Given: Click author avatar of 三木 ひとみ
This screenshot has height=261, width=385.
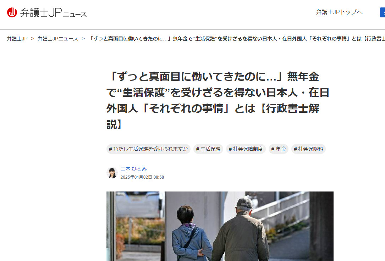Looking at the screenshot, I should point(112,173).
